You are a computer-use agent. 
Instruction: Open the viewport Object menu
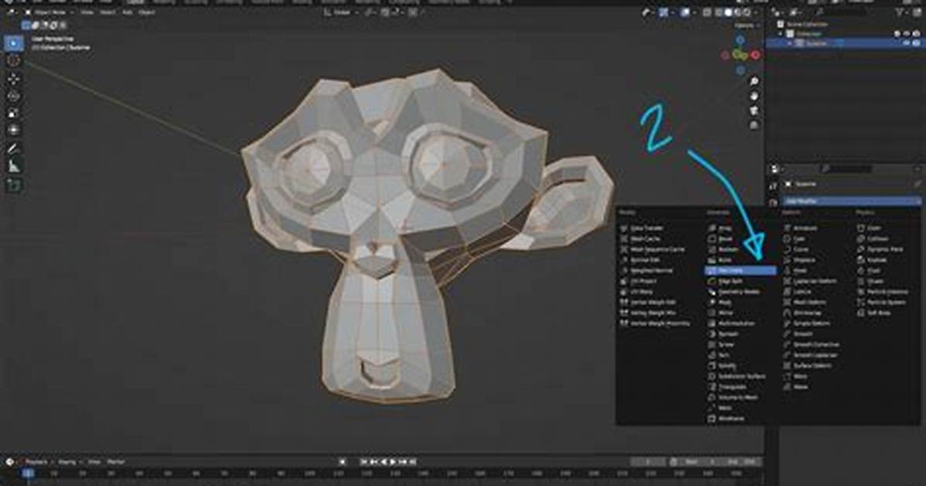[x=146, y=12]
